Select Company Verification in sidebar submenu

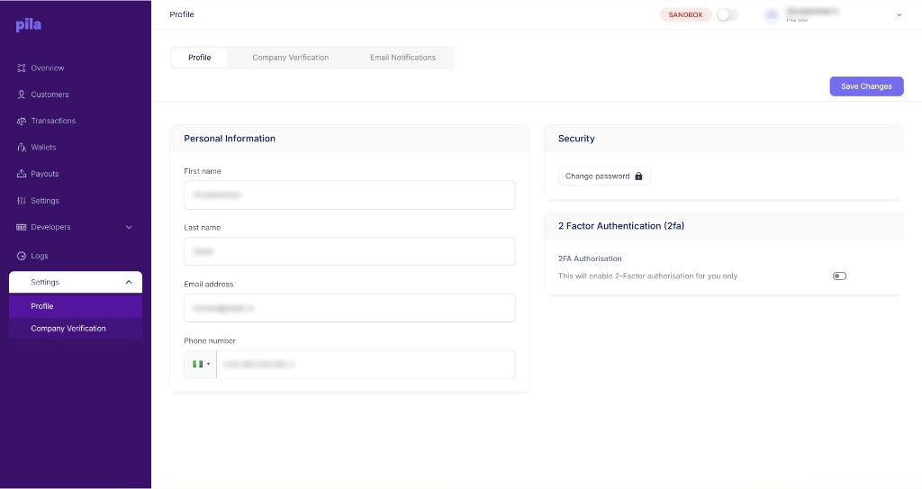click(x=76, y=329)
